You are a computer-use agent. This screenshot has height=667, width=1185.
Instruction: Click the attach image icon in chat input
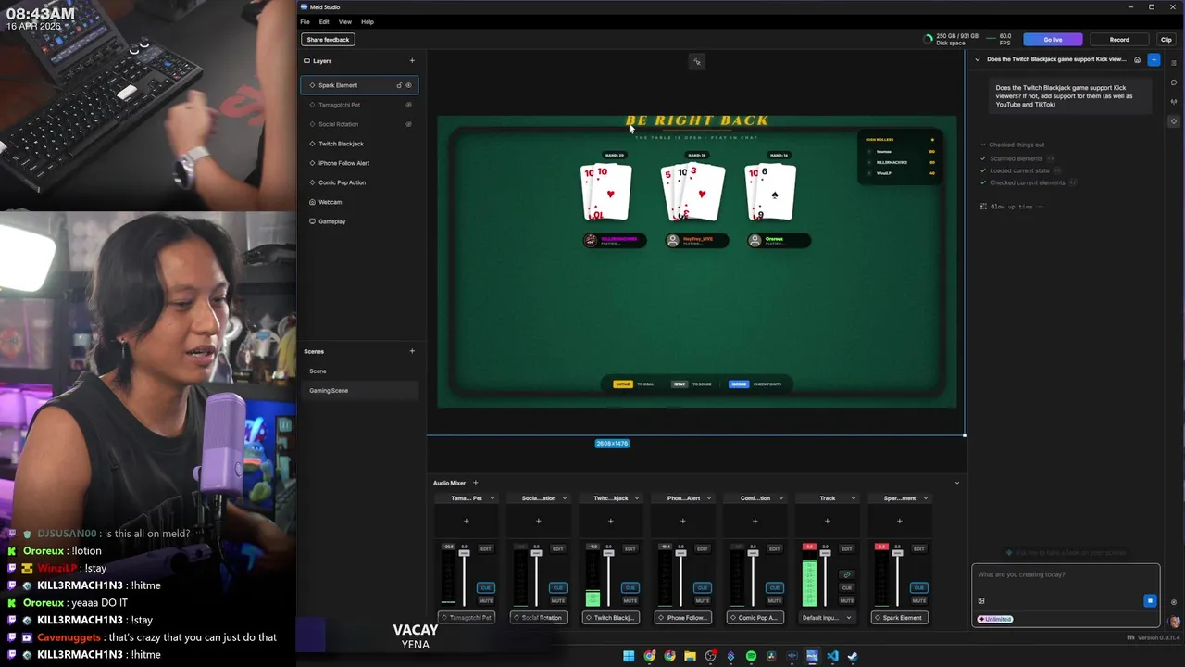pyautogui.click(x=981, y=600)
